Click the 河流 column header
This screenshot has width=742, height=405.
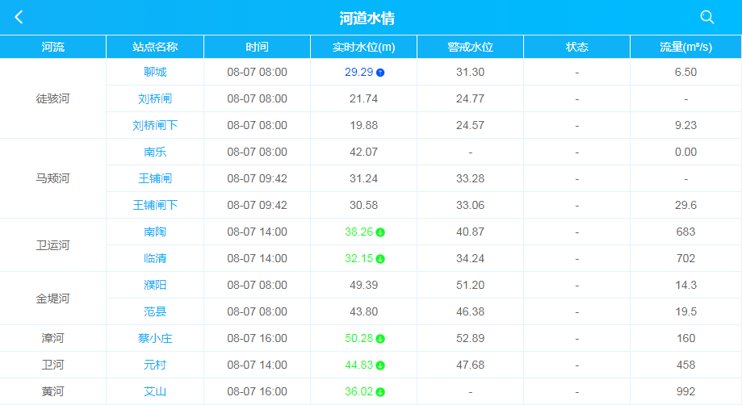coord(53,47)
